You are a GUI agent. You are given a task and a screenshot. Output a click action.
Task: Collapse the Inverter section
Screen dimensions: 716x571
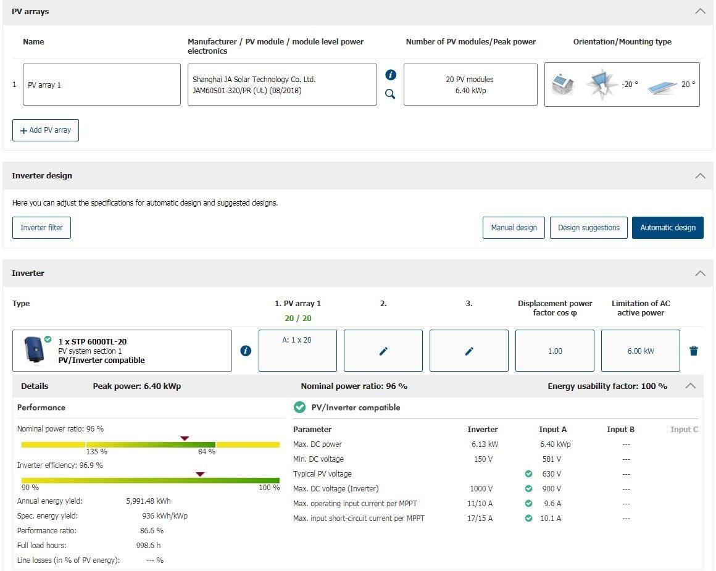(x=700, y=273)
